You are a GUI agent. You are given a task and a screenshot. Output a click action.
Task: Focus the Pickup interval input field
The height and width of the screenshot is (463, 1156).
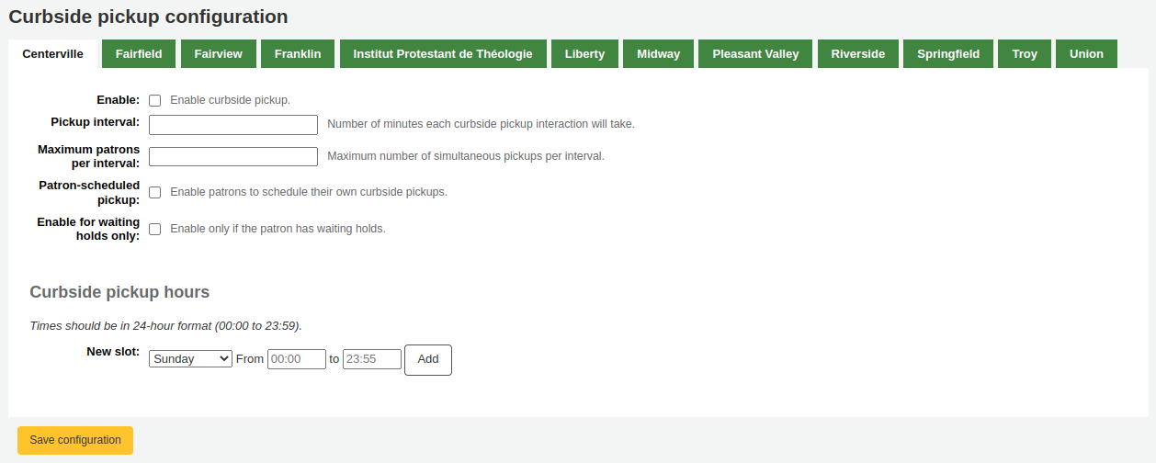click(233, 124)
